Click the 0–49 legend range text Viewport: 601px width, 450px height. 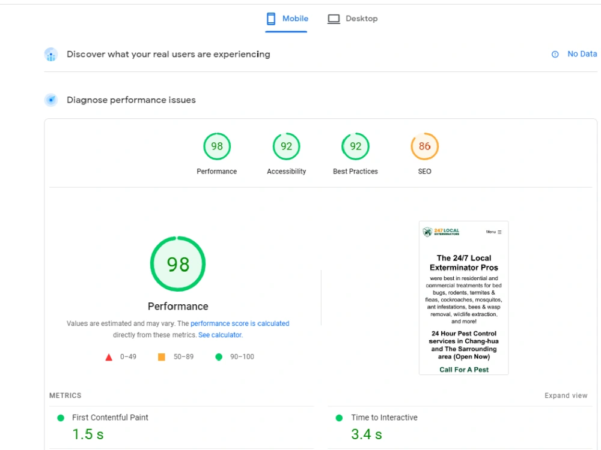pos(128,357)
